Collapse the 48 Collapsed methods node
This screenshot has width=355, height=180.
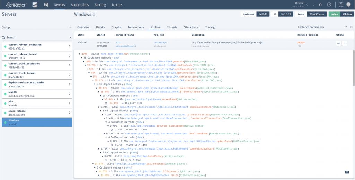(81, 58)
